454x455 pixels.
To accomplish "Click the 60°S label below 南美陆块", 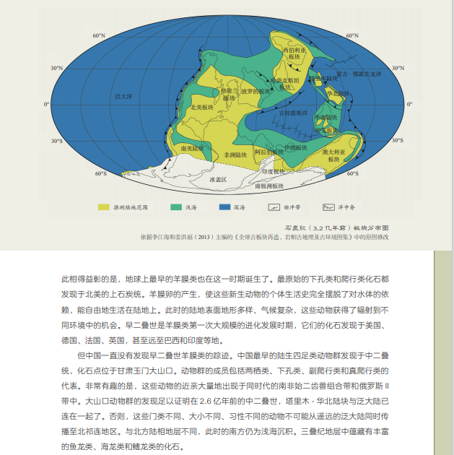I will tap(101, 173).
